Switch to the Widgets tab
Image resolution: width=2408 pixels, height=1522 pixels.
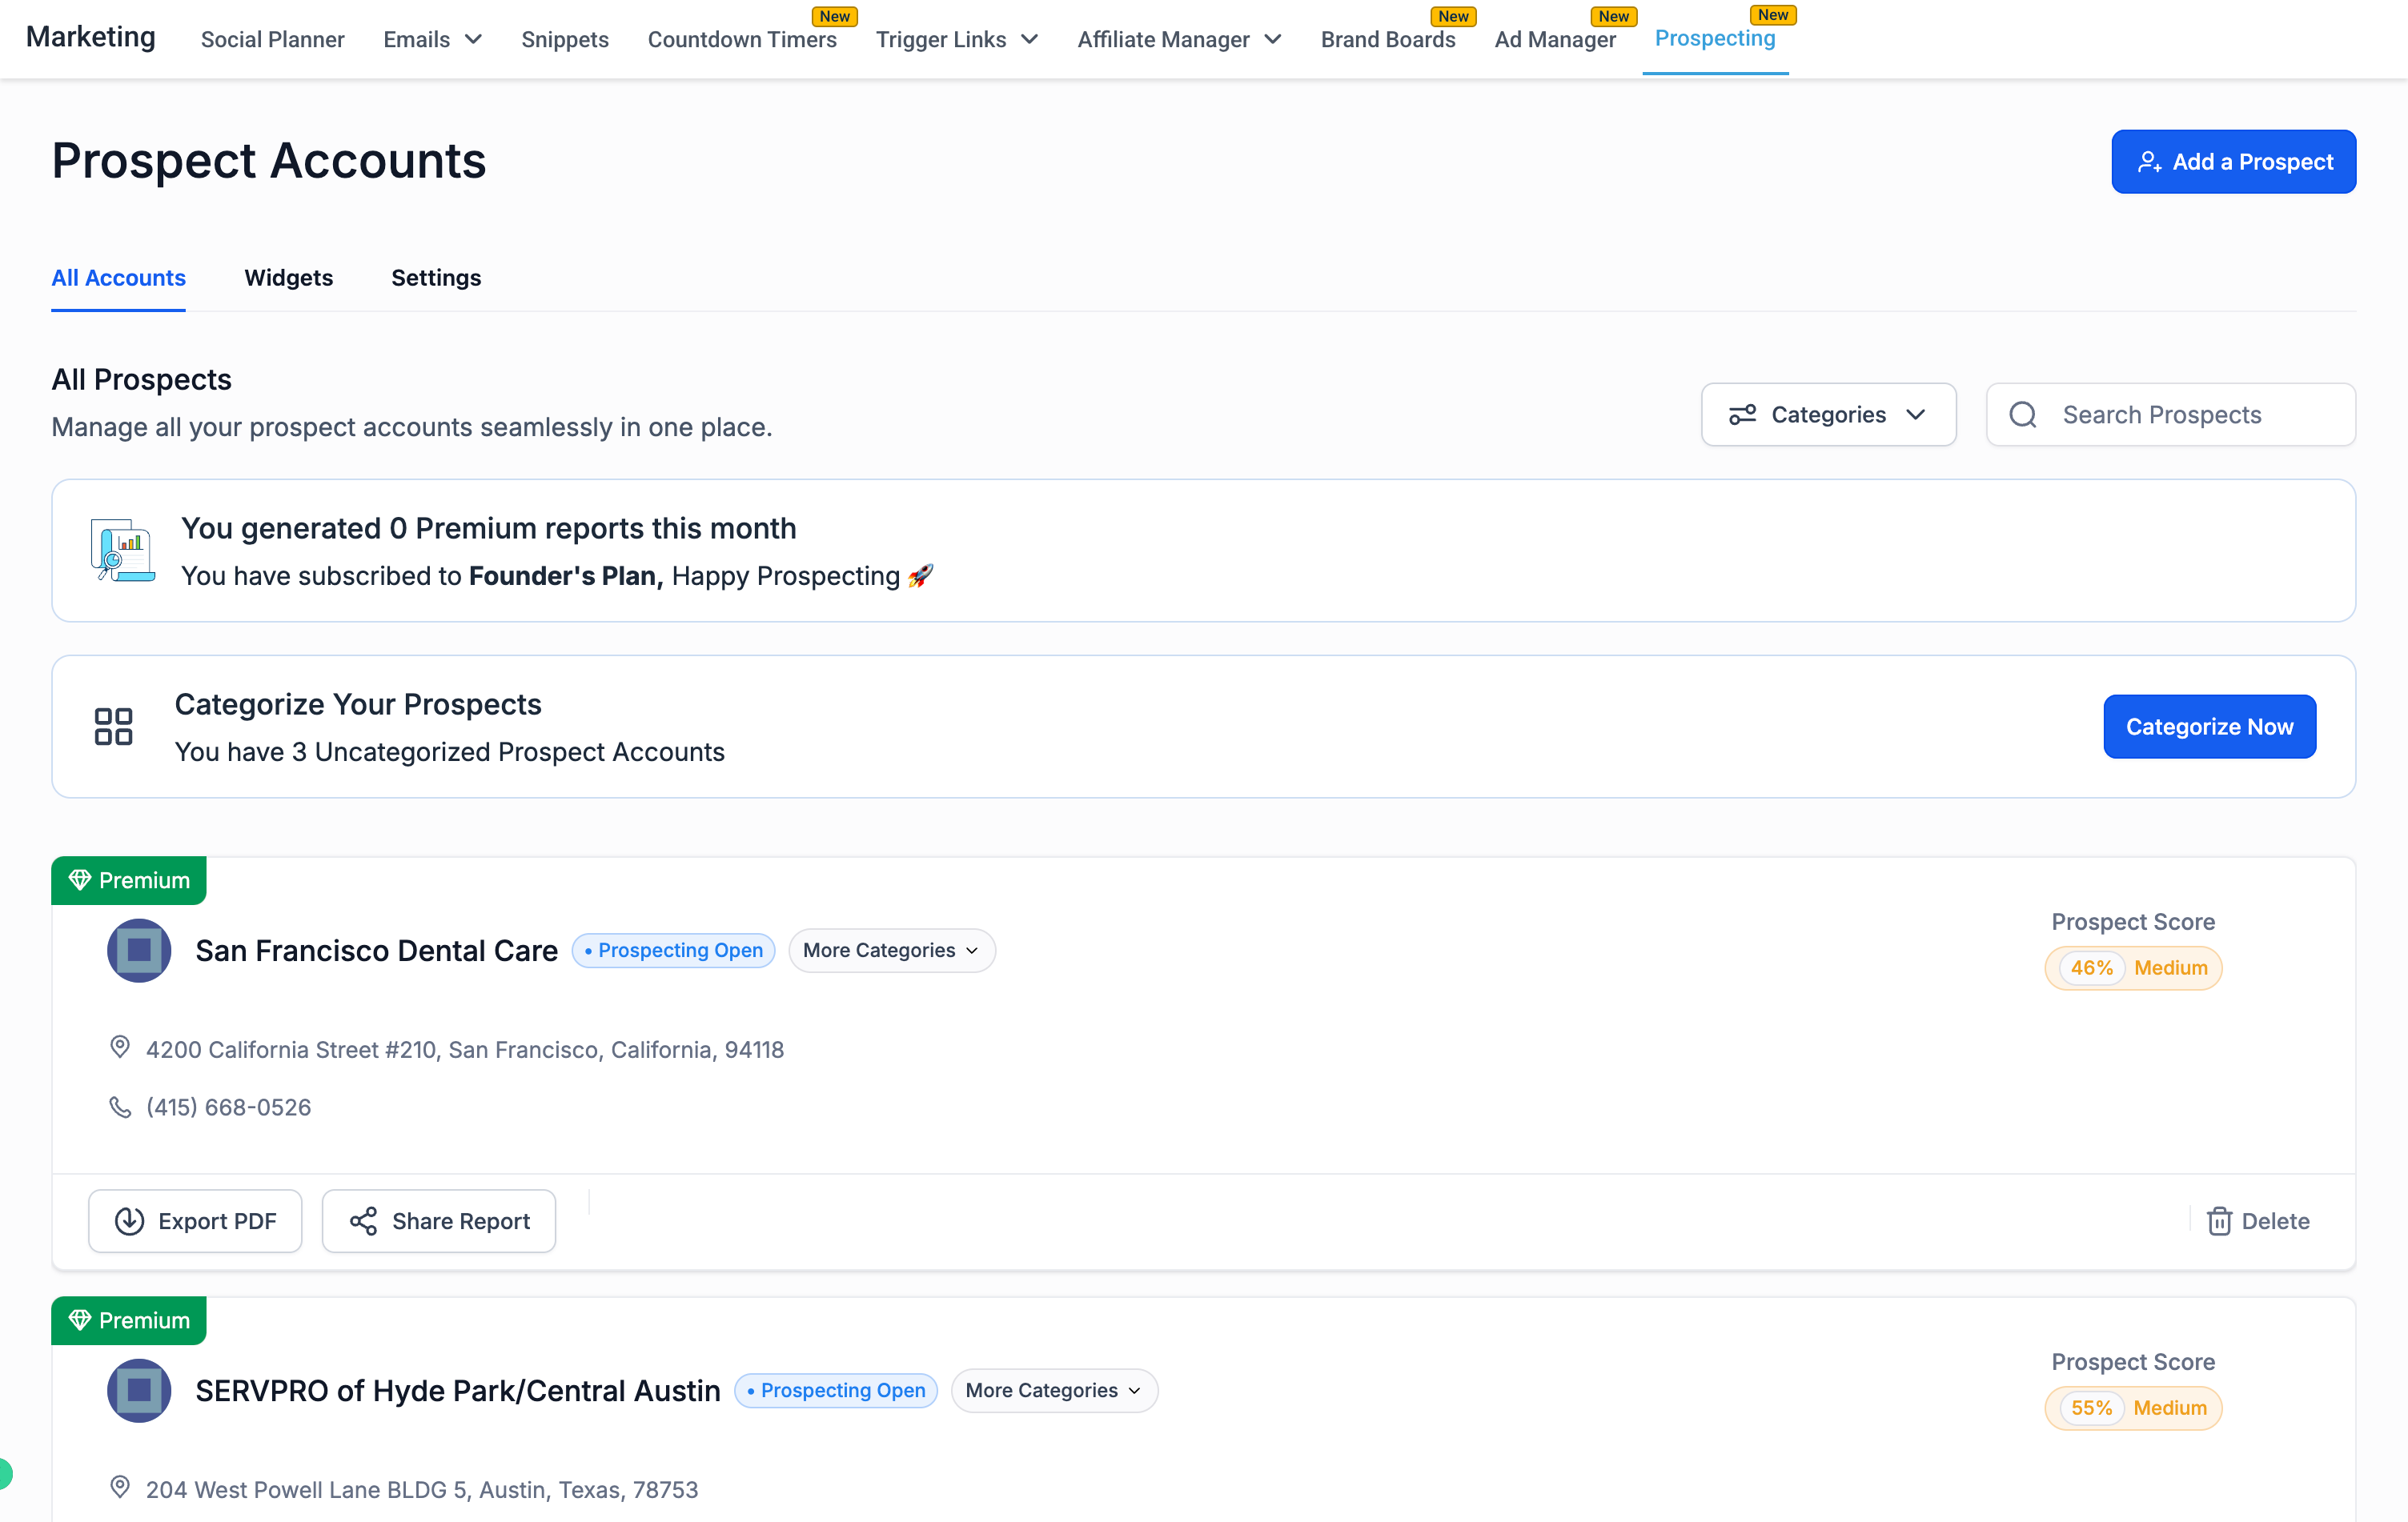click(x=288, y=278)
